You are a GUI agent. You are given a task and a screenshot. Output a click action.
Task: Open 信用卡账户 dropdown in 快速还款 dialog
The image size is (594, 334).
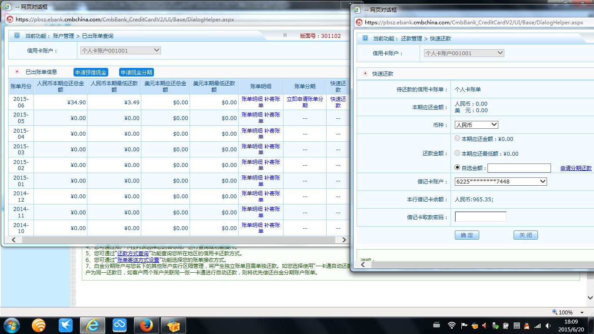coord(464,53)
